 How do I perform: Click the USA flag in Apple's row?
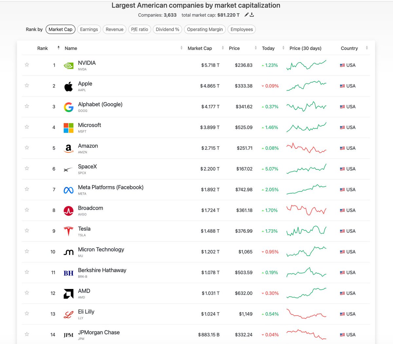click(342, 86)
